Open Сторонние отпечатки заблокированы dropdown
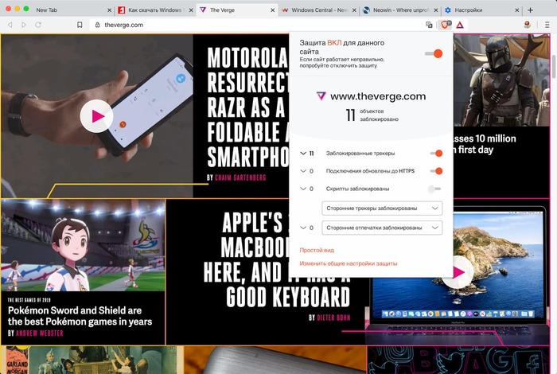 382,228
